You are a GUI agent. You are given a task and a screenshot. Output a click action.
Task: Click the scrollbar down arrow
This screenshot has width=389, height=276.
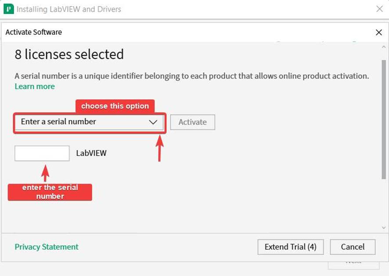coord(384,228)
